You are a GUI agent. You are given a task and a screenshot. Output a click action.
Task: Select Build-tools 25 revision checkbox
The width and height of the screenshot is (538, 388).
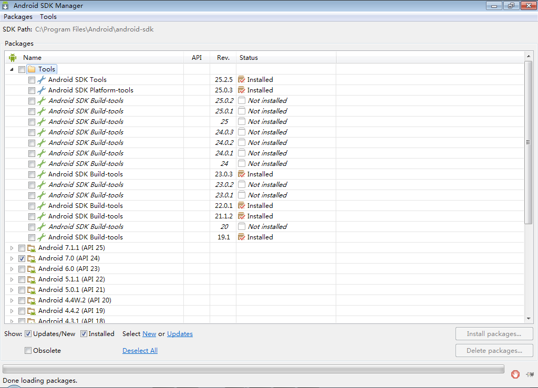(x=32, y=122)
